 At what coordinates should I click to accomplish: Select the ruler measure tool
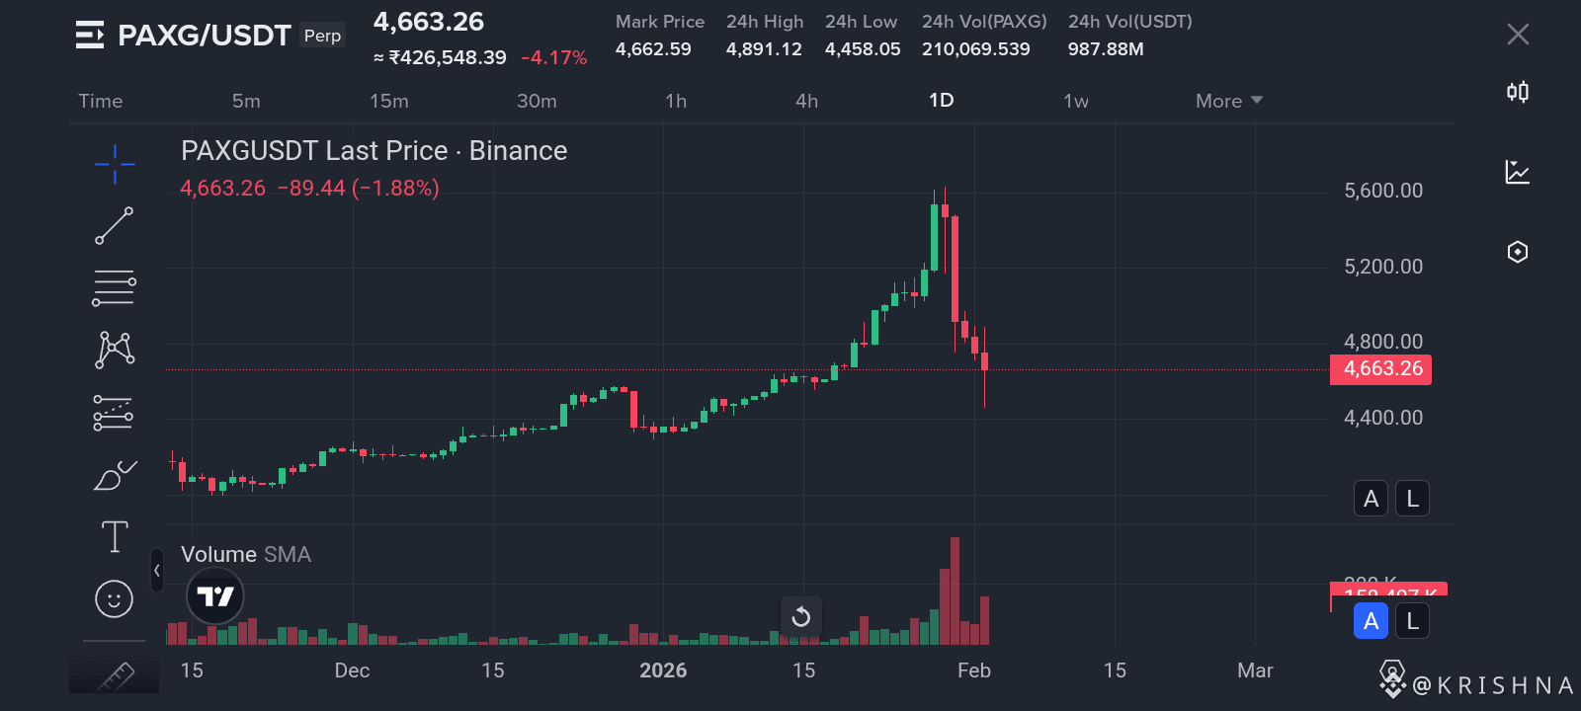pos(115,676)
